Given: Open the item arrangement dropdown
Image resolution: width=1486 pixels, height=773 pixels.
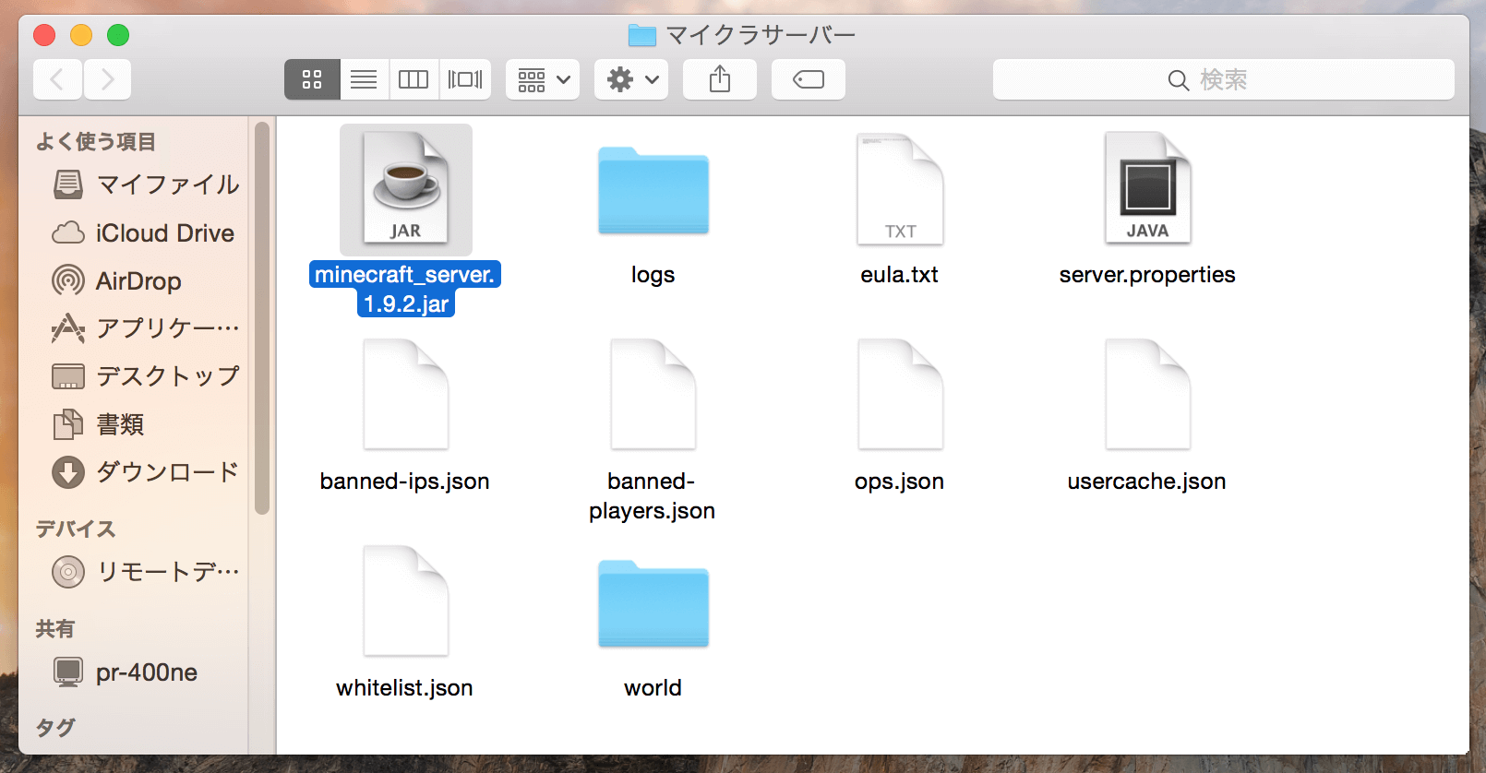Looking at the screenshot, I should click(x=543, y=79).
